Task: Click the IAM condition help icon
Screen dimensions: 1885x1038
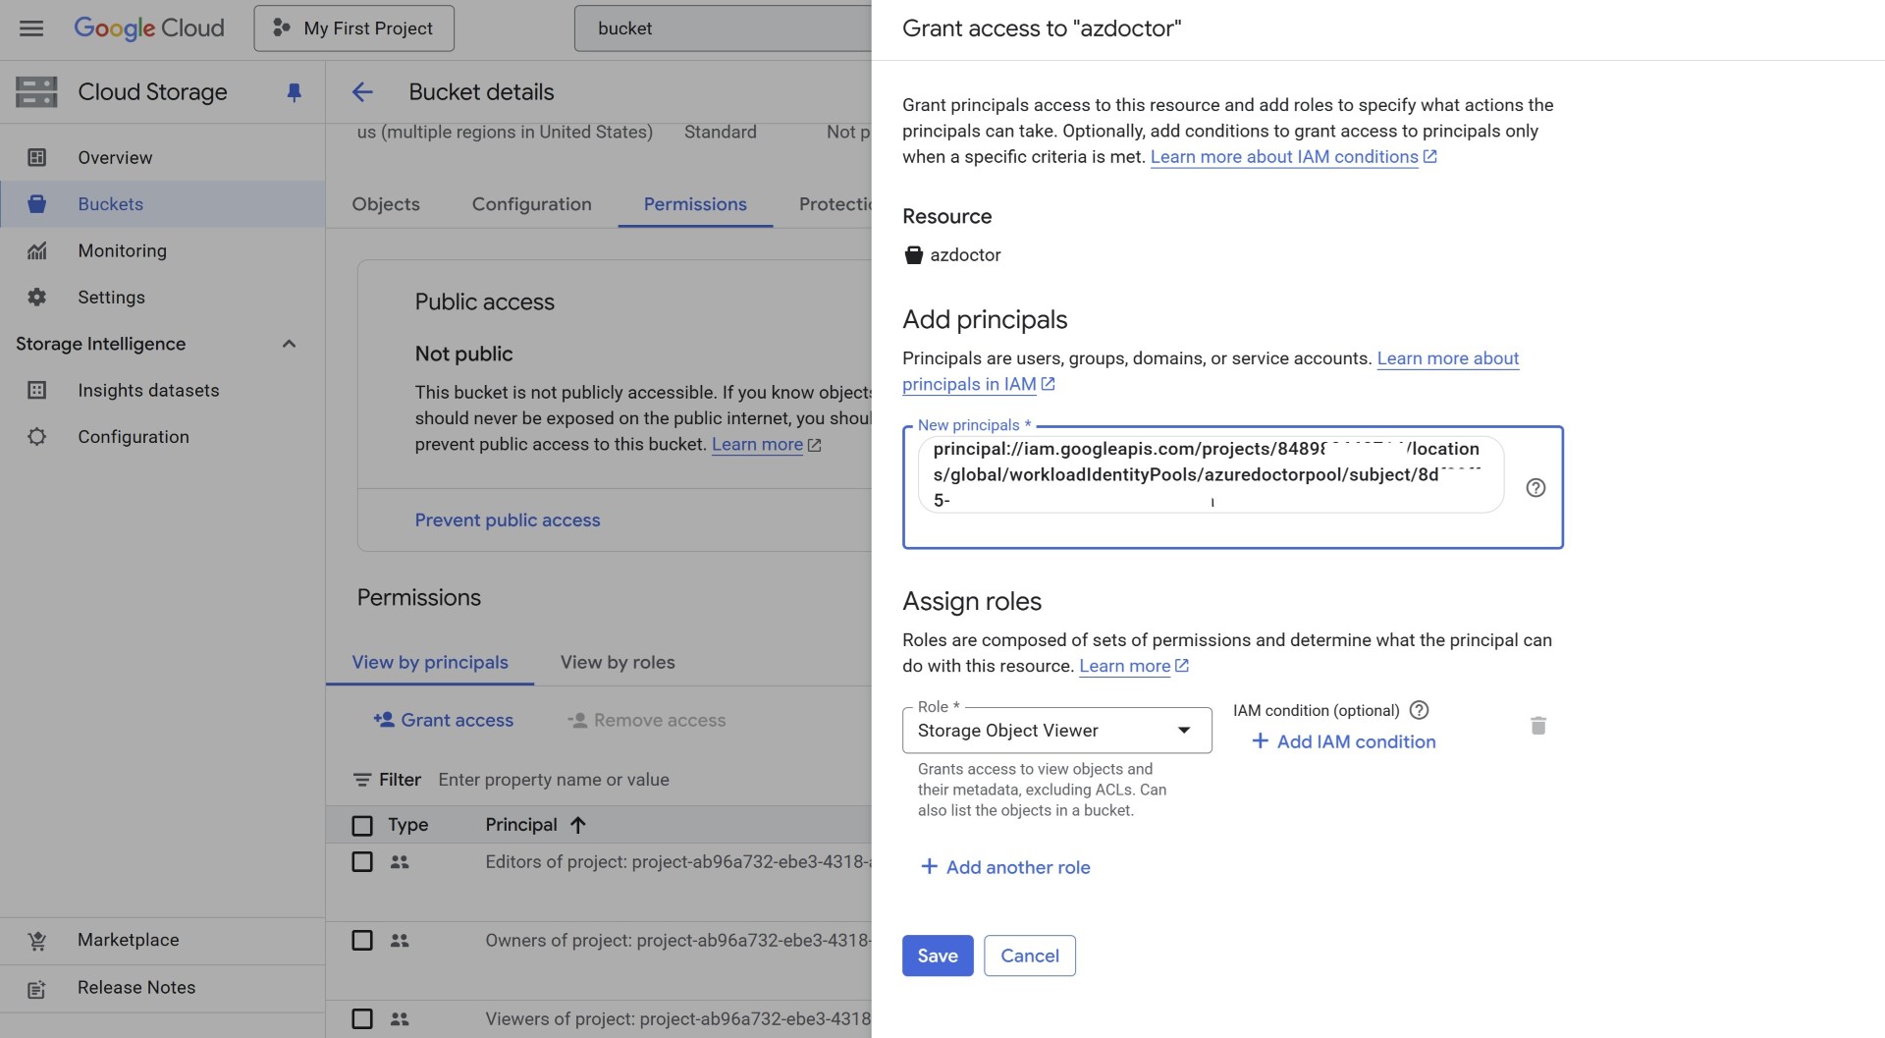Action: (1419, 709)
